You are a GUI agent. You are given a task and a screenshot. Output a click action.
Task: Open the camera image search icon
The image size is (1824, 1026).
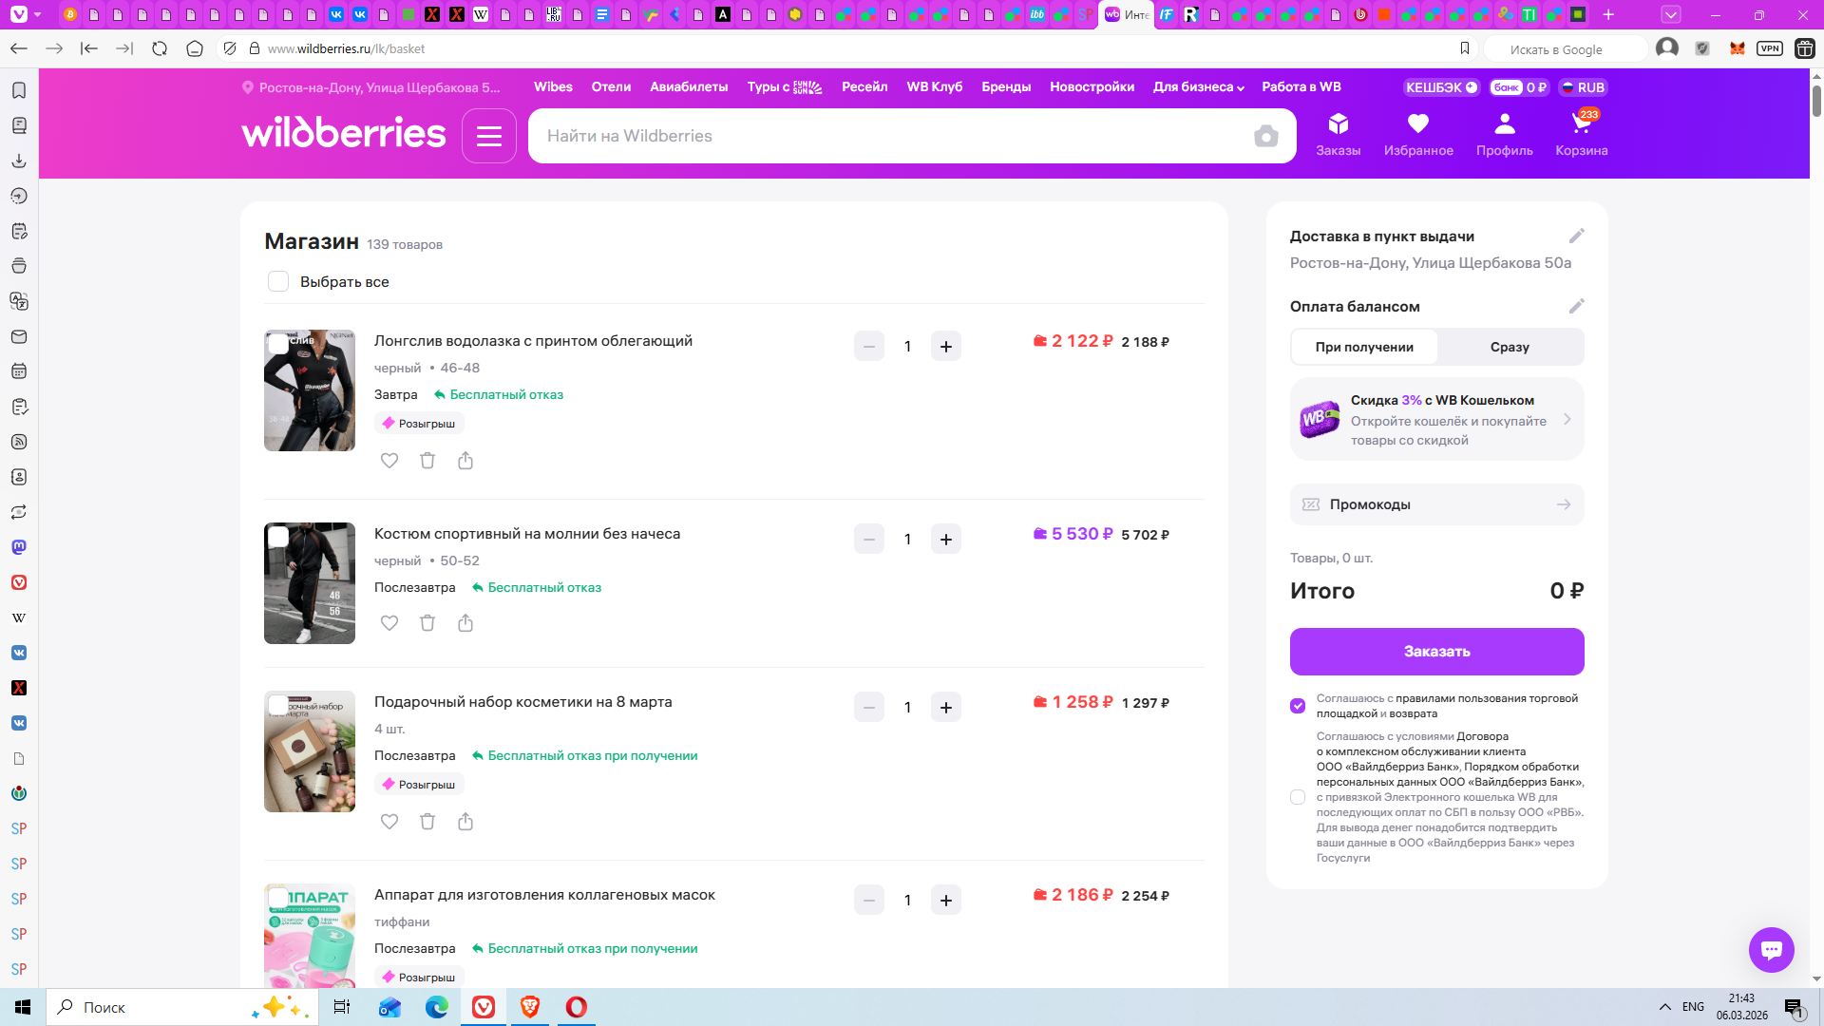click(x=1265, y=137)
